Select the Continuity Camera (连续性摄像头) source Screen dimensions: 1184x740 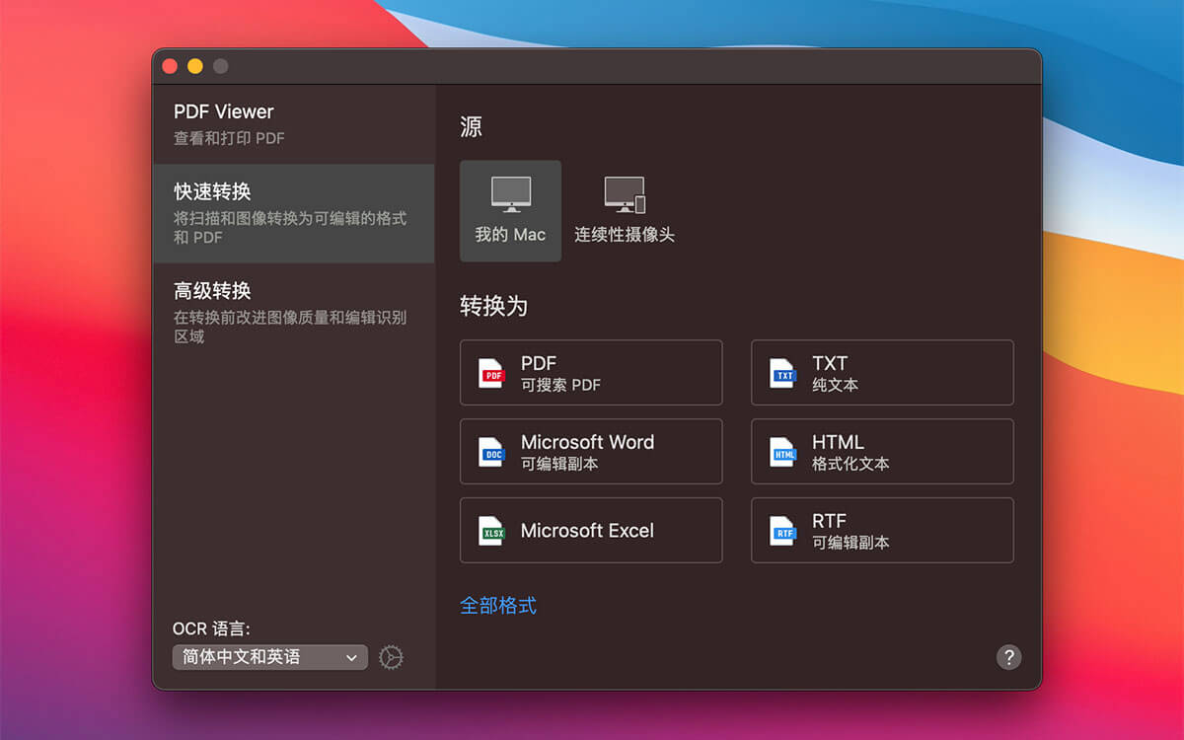coord(625,211)
